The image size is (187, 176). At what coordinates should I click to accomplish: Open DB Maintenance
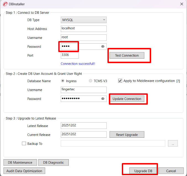pyautogui.click(x=20, y=163)
